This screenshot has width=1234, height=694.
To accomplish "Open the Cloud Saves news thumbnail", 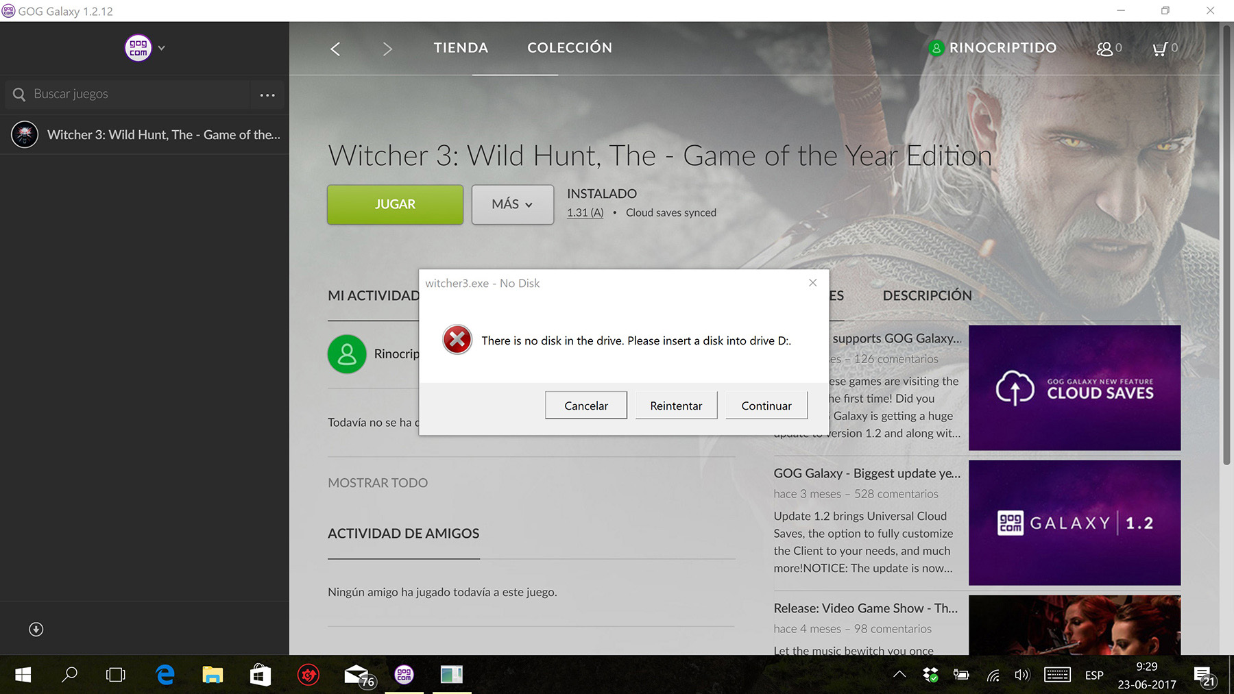I will 1074,388.
